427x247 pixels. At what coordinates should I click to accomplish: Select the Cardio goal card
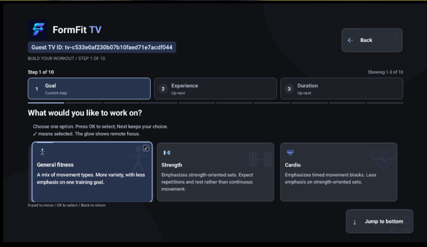click(x=339, y=172)
